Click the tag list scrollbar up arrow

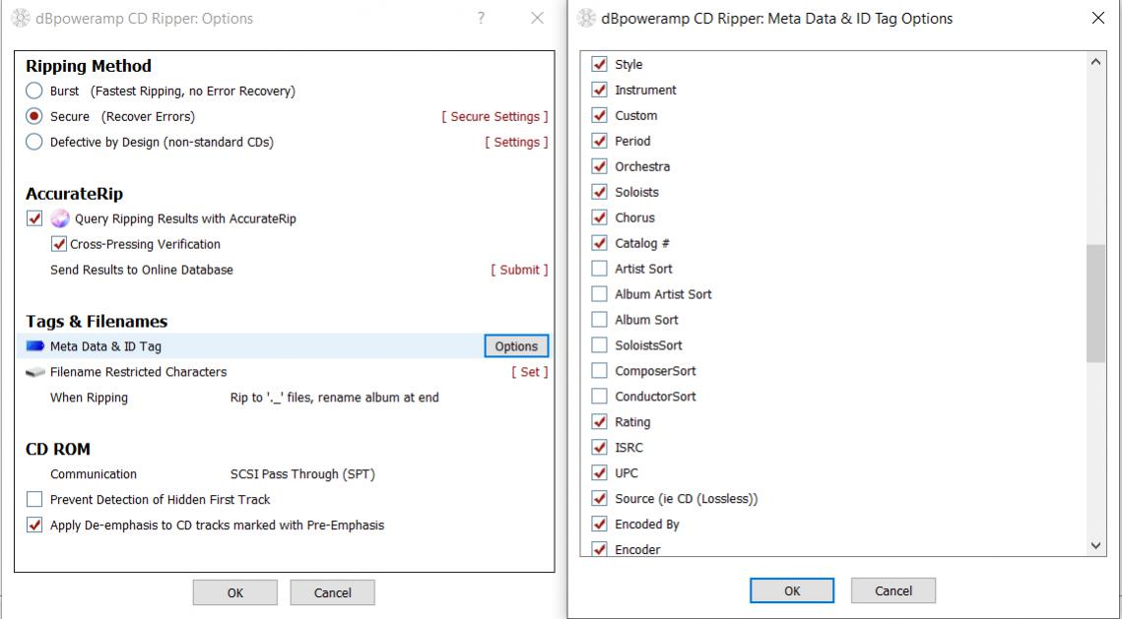tap(1095, 62)
